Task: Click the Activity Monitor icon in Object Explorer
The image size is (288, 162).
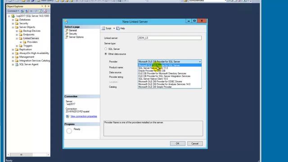Action: coord(45,11)
